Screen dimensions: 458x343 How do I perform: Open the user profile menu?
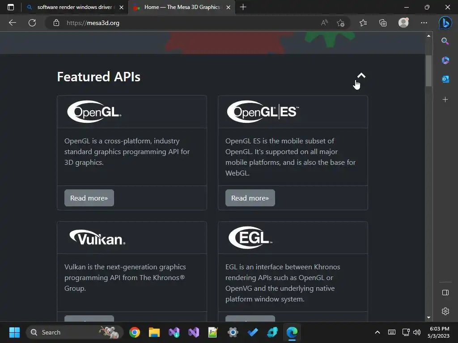coord(403,23)
